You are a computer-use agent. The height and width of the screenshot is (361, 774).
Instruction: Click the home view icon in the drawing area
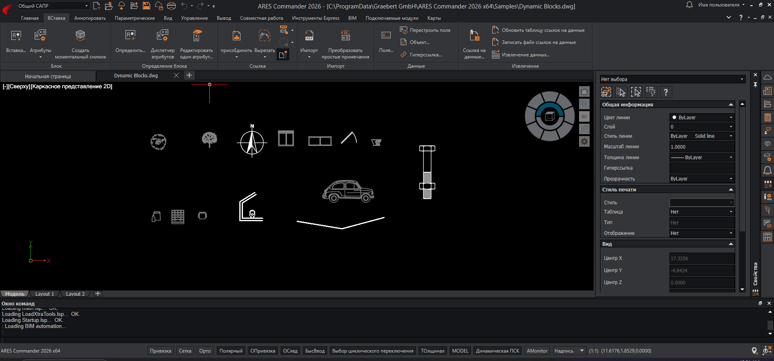pyautogui.click(x=584, y=92)
